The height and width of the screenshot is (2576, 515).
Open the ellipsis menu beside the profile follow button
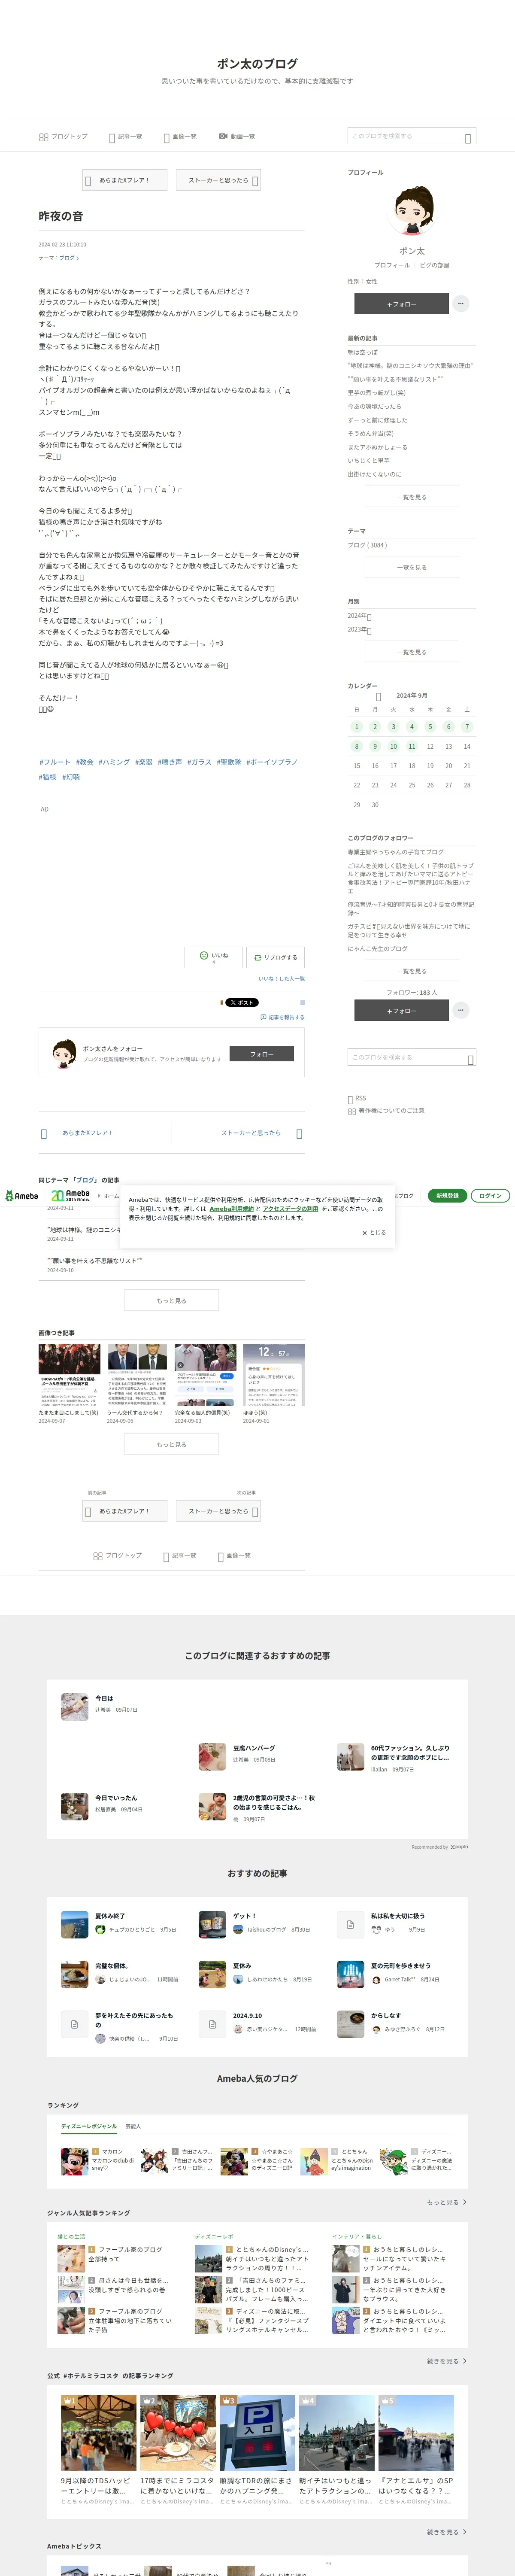click(460, 303)
